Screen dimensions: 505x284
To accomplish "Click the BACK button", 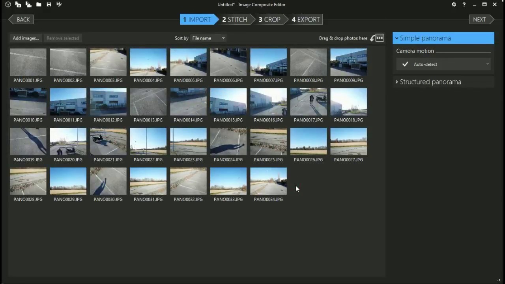I will tap(22, 19).
